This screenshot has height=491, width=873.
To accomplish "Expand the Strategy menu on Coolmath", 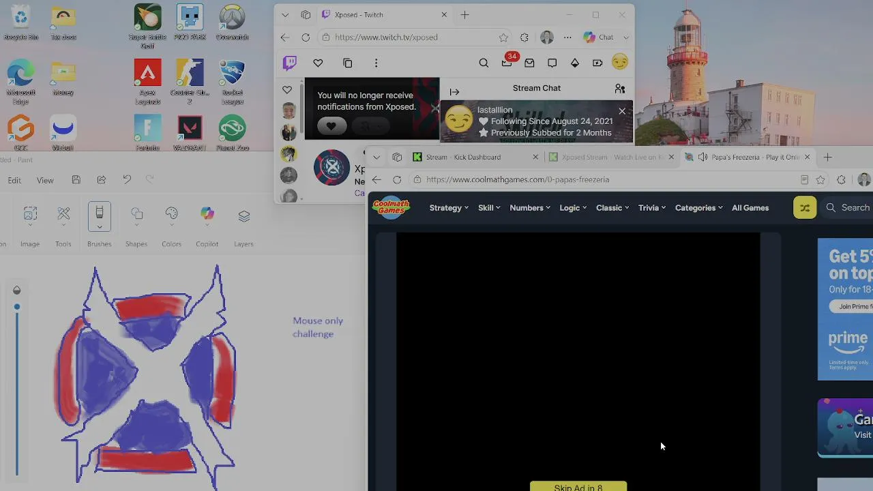I will pos(449,208).
